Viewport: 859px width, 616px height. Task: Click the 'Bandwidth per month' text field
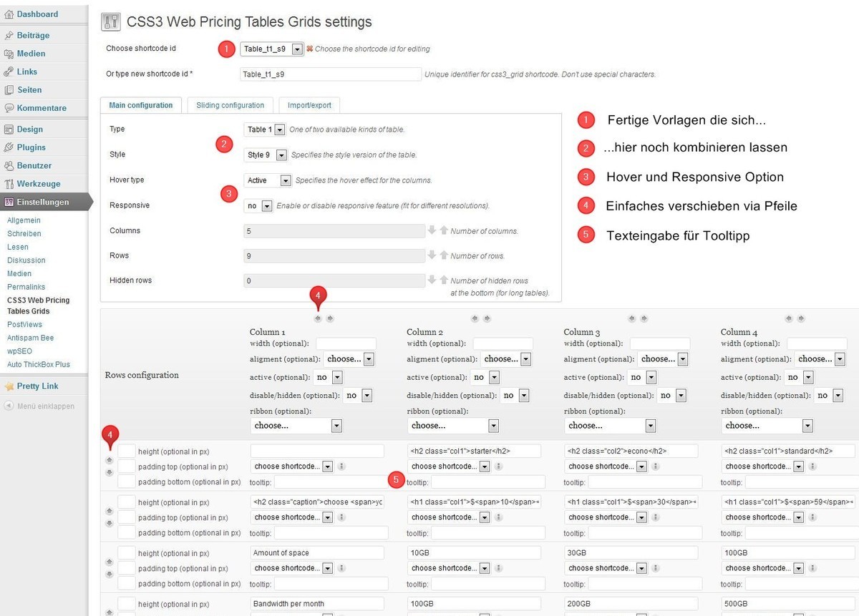pyautogui.click(x=317, y=604)
